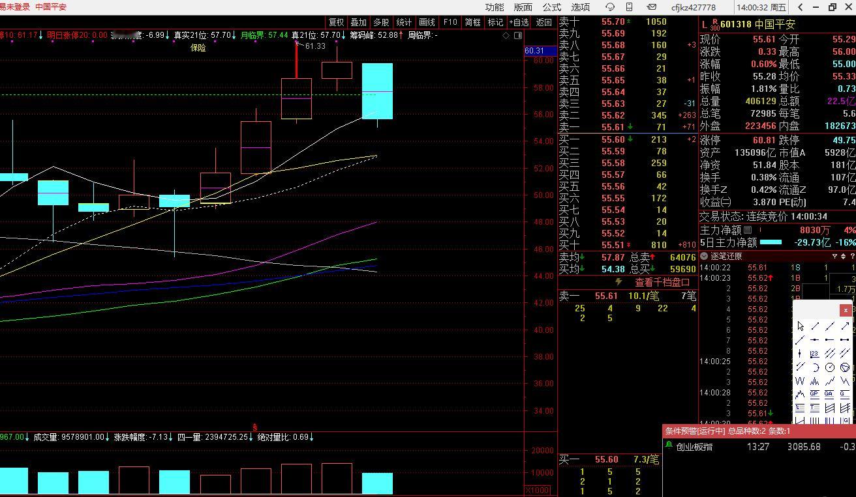Click the 买一 55.60 order row
The width and height of the screenshot is (856, 497).
628,139
